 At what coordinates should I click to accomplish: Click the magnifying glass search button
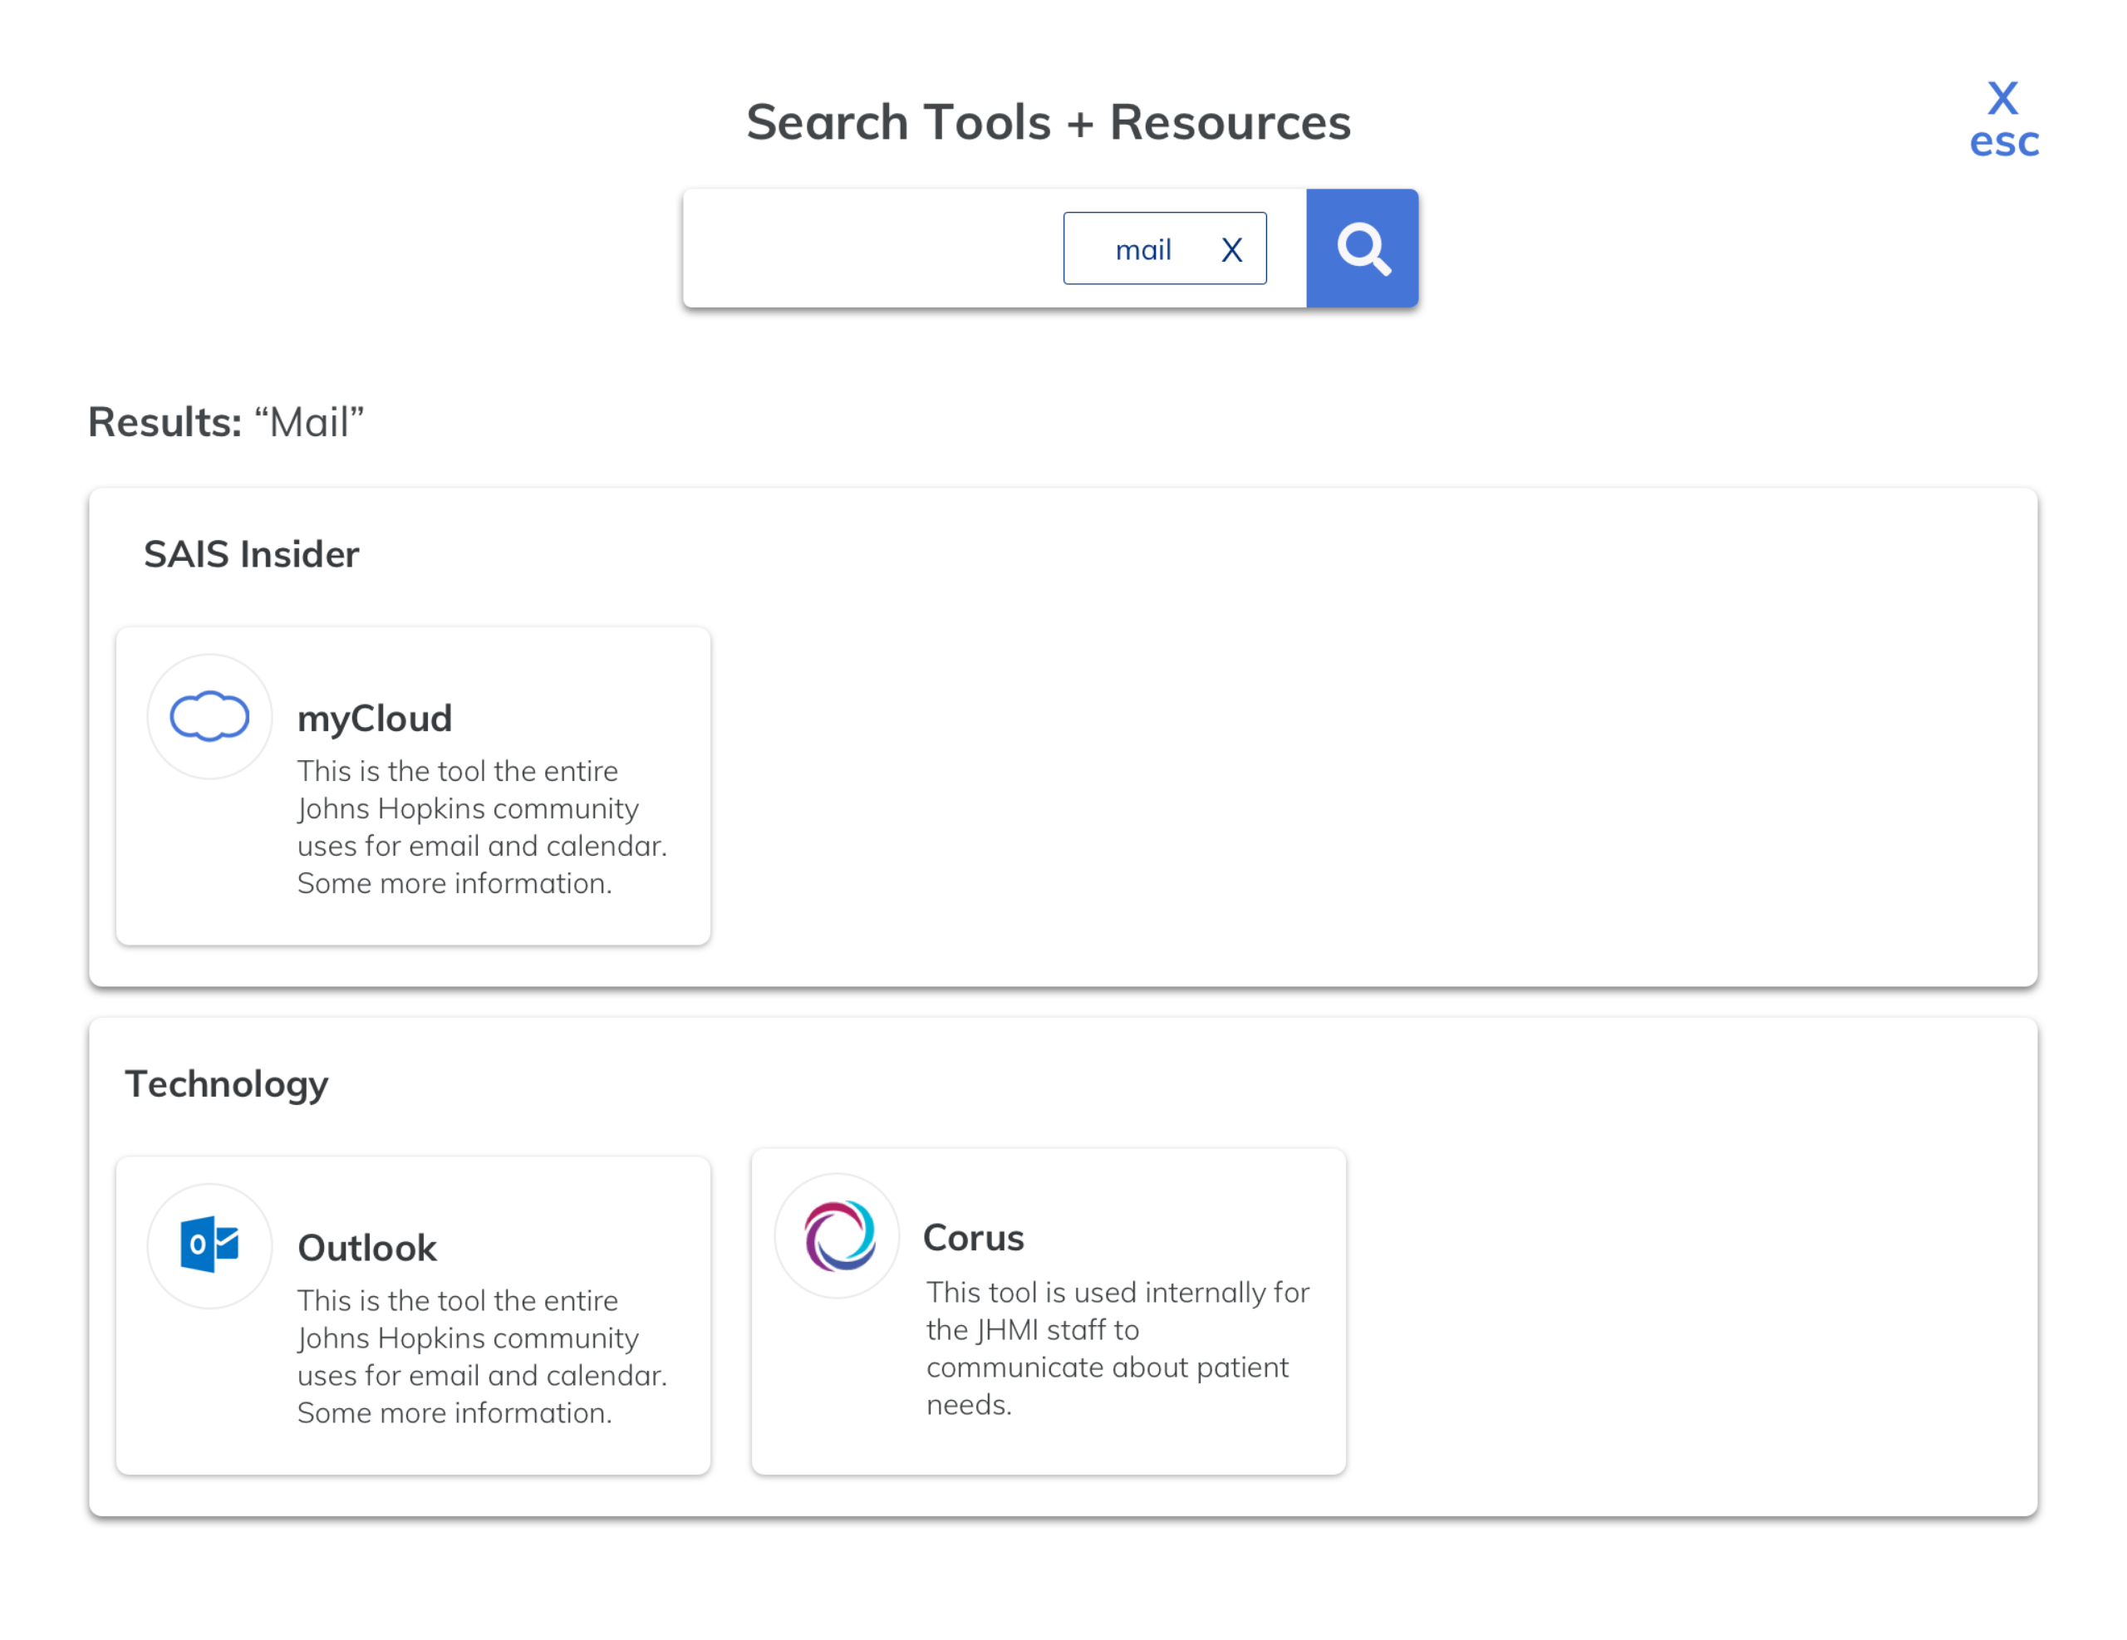(x=1362, y=248)
